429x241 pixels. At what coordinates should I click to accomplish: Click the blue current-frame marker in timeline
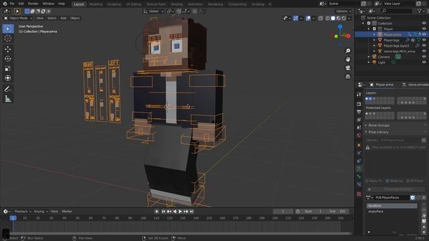(13, 218)
